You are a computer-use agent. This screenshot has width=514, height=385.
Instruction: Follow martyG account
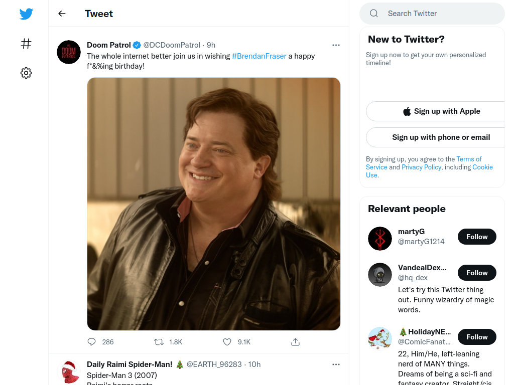pos(477,237)
